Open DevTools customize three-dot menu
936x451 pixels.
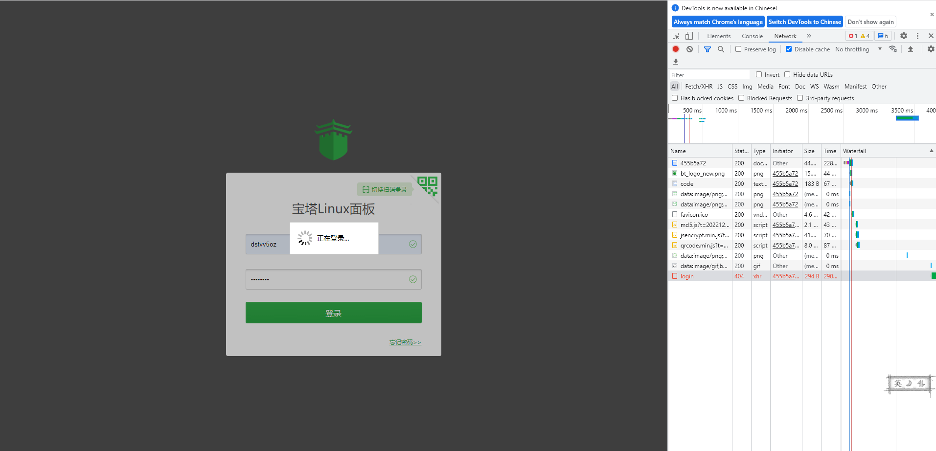[x=917, y=36]
